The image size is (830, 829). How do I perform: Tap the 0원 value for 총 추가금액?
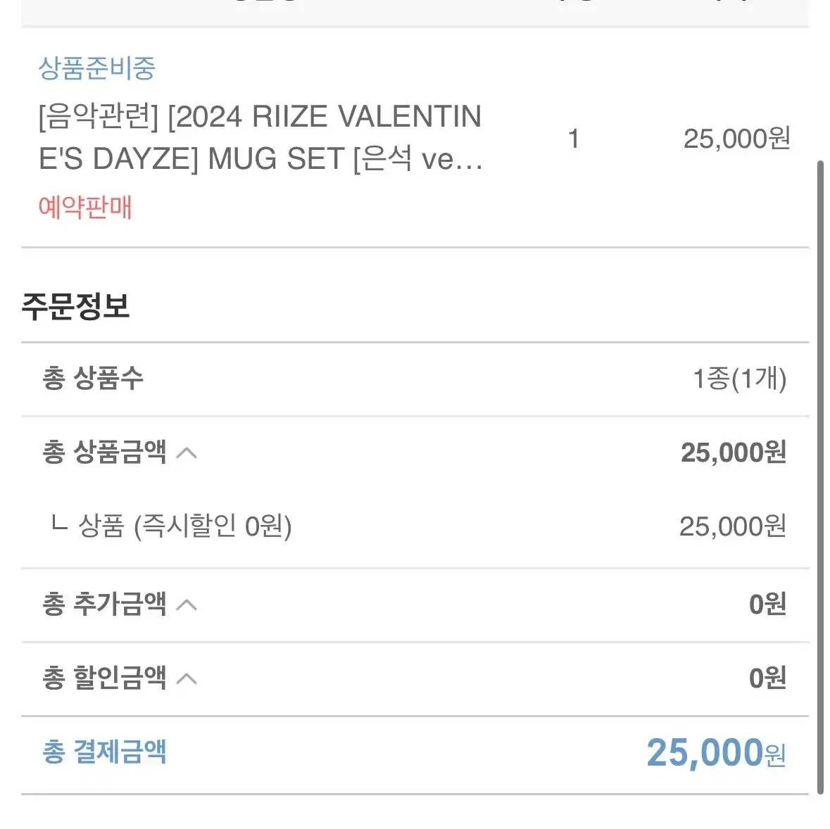pos(767,605)
